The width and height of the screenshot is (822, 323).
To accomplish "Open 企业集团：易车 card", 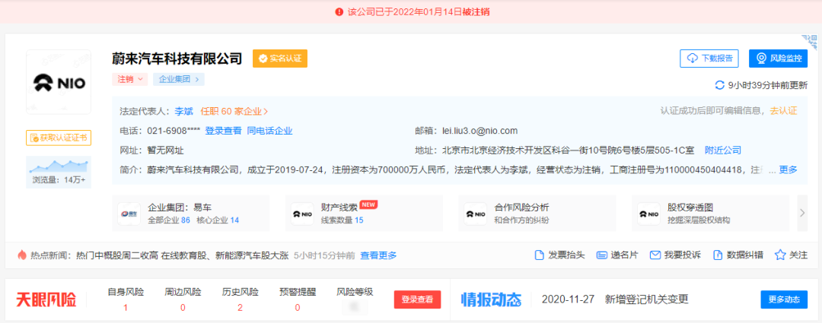I will pyautogui.click(x=191, y=213).
